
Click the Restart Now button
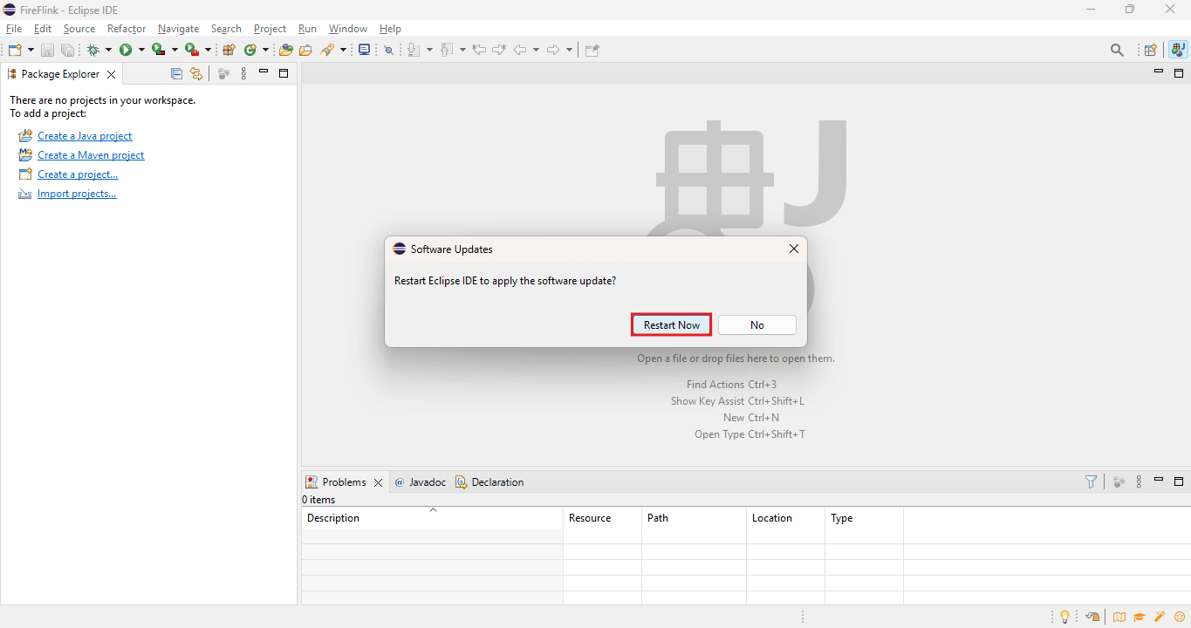coord(672,325)
